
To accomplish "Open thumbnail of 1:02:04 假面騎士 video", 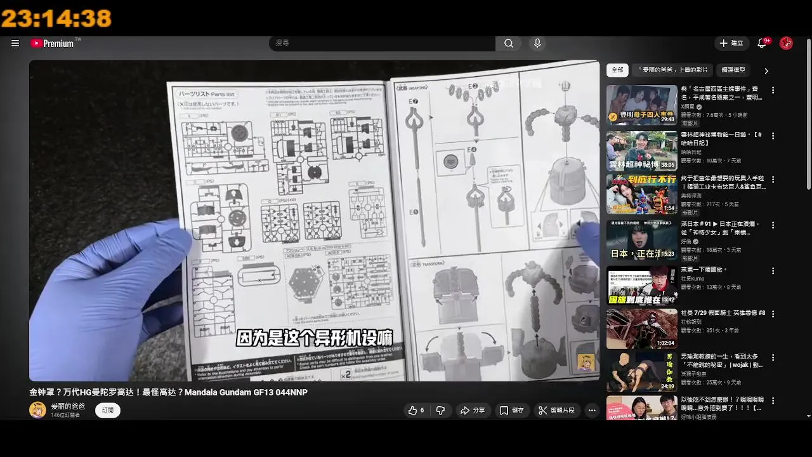I will click(641, 328).
